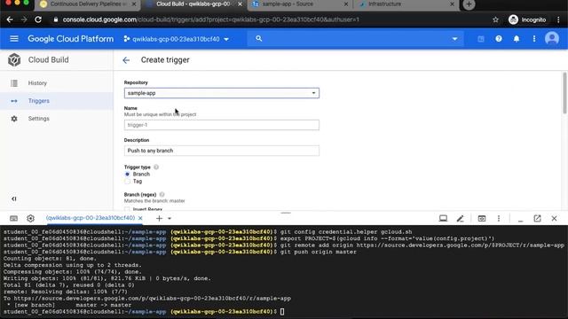Open the Chrome three-dot menu
The image size is (568, 319).
(x=558, y=19)
